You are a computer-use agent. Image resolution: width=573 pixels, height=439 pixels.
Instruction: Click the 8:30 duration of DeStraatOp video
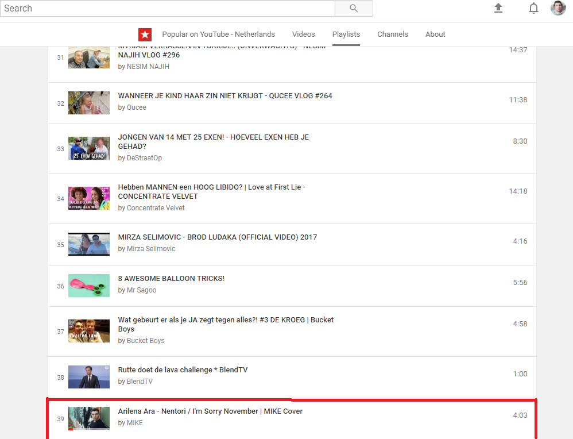tap(520, 141)
